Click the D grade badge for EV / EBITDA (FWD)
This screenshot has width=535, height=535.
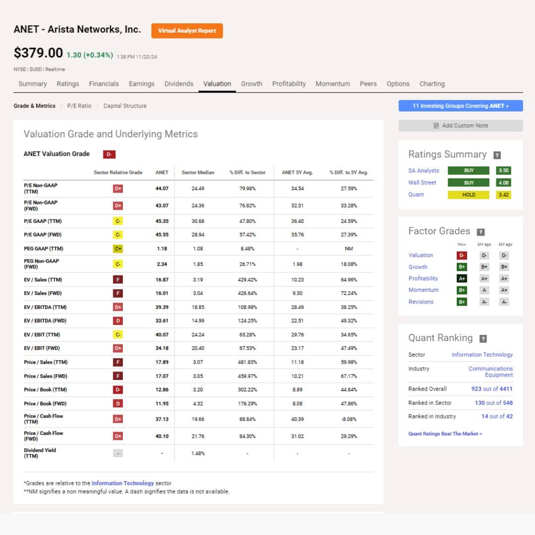pyautogui.click(x=118, y=321)
